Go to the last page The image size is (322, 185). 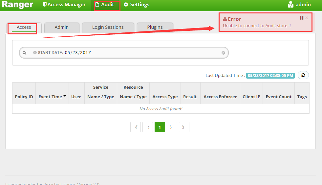pos(184,127)
